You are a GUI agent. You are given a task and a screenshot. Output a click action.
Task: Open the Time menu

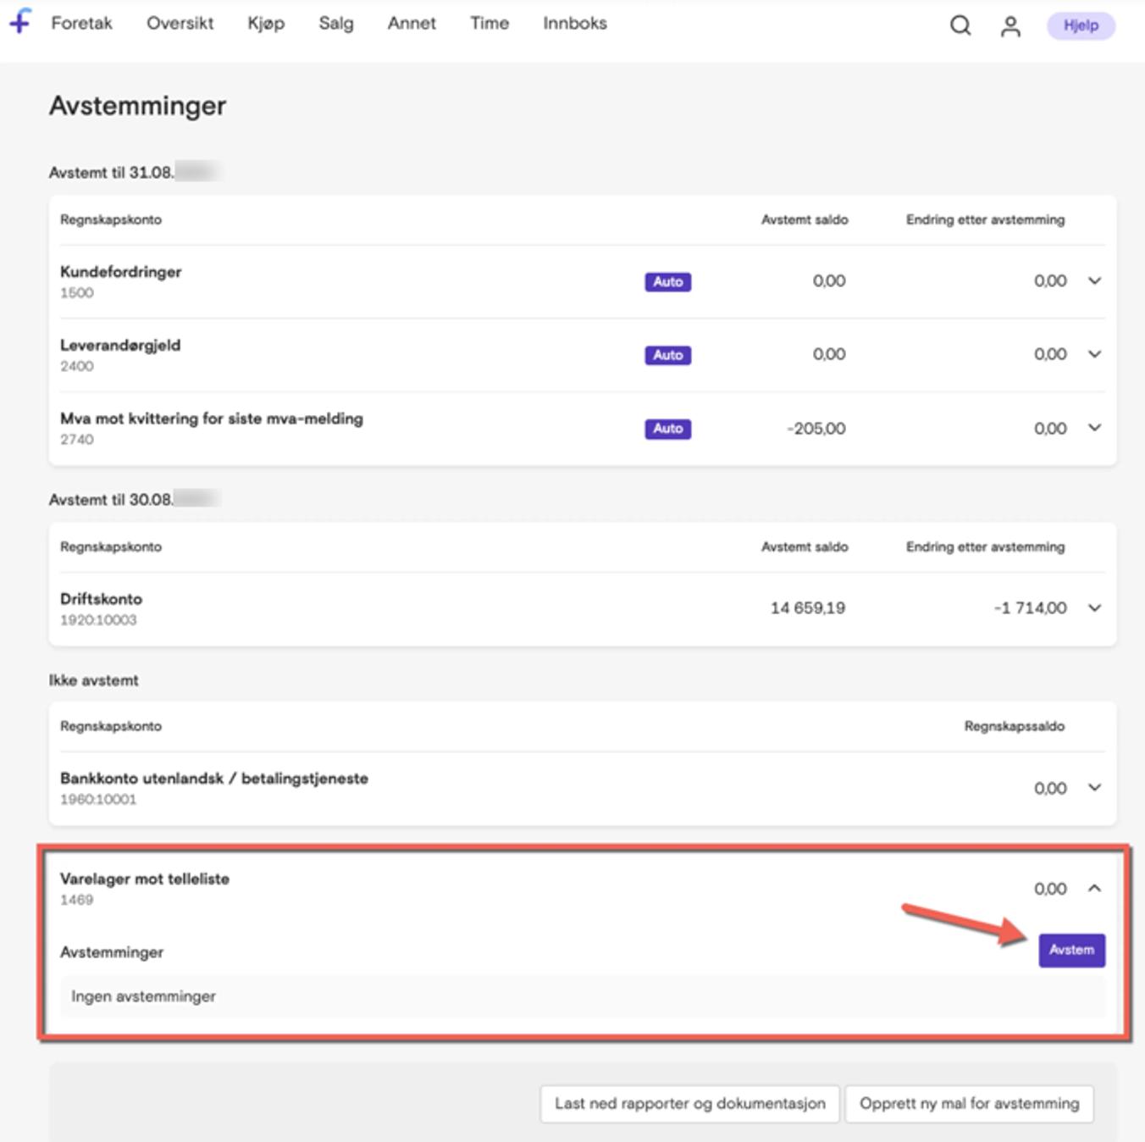(x=490, y=24)
